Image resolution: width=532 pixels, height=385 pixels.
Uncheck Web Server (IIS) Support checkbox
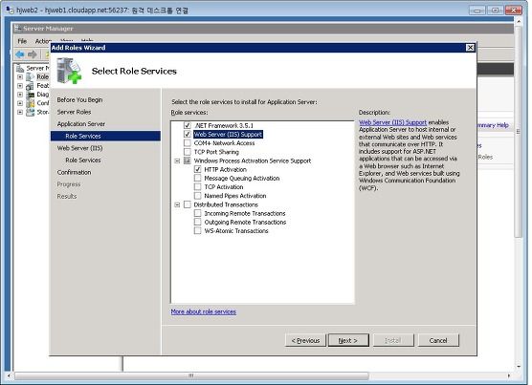[x=188, y=134]
